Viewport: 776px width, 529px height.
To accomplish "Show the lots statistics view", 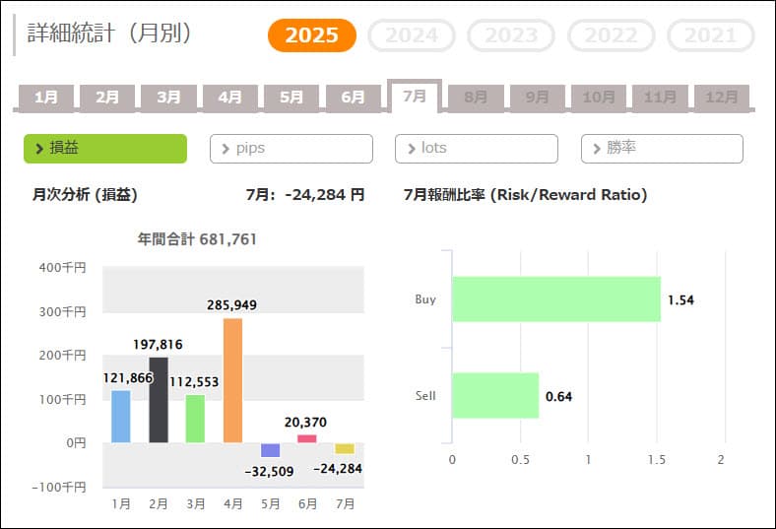I will [x=477, y=149].
